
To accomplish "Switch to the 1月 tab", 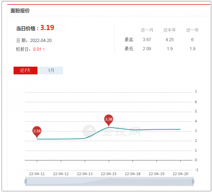I will 51,71.
